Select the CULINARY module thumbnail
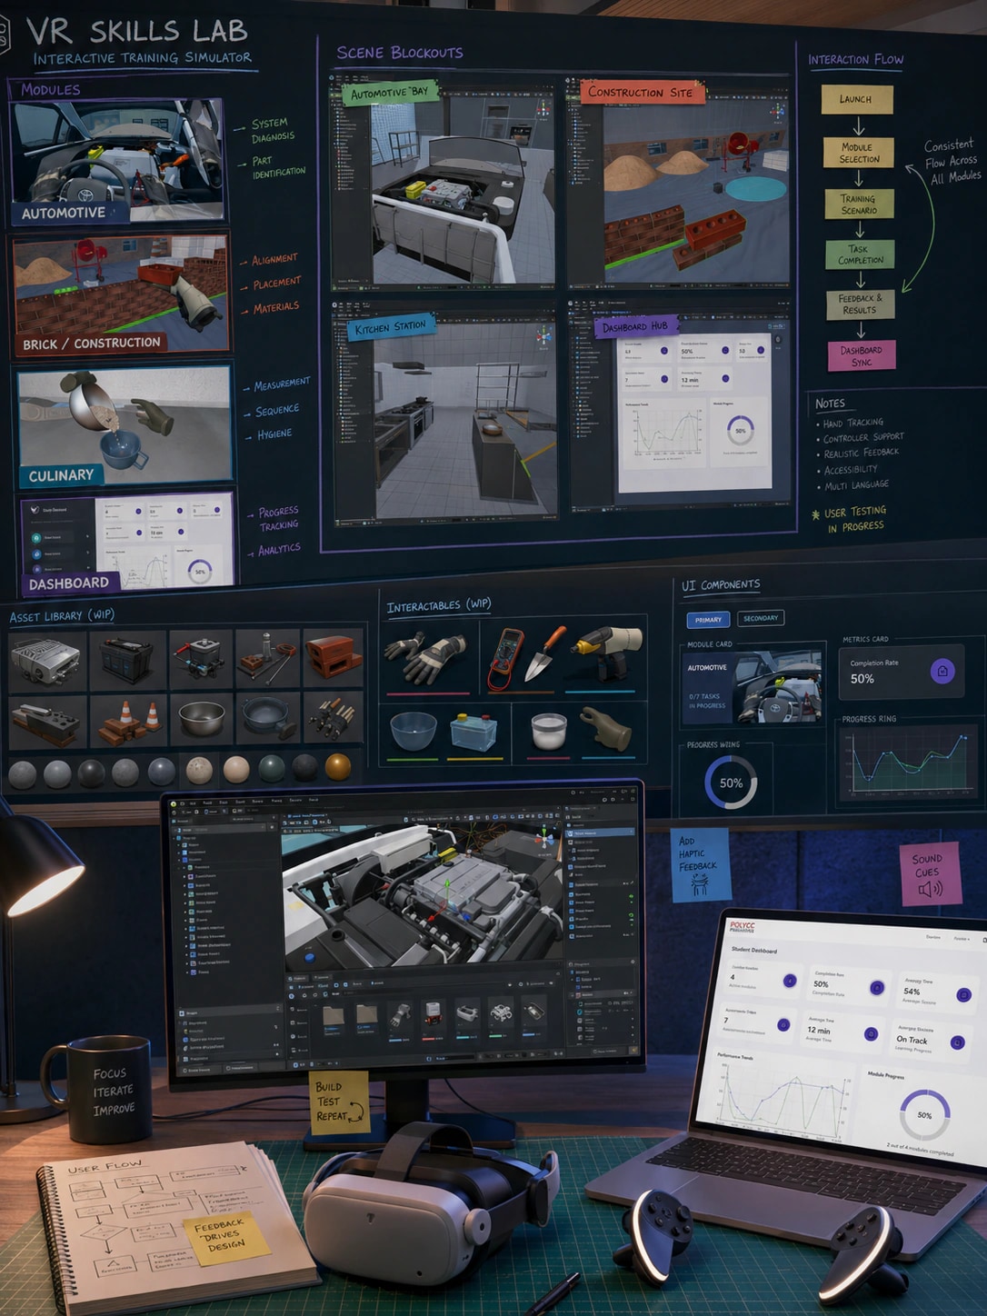This screenshot has height=1316, width=987. point(125,427)
